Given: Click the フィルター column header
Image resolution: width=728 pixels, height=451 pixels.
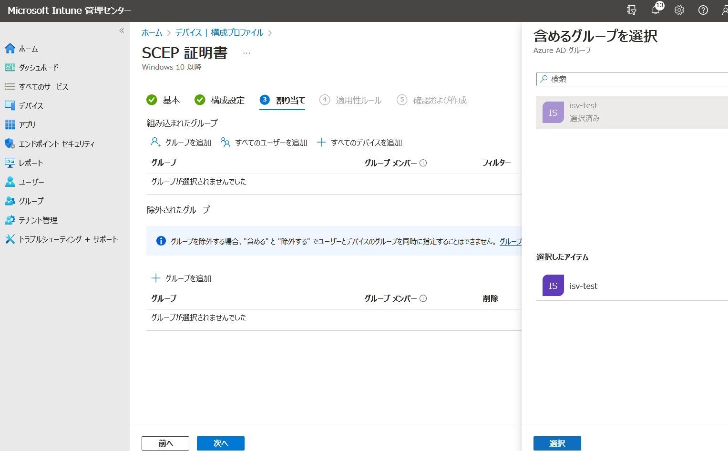Looking at the screenshot, I should pos(496,163).
